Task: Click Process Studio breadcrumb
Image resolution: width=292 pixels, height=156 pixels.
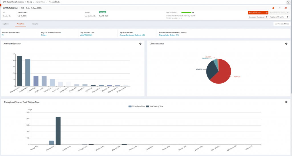Action: [x=54, y=2]
